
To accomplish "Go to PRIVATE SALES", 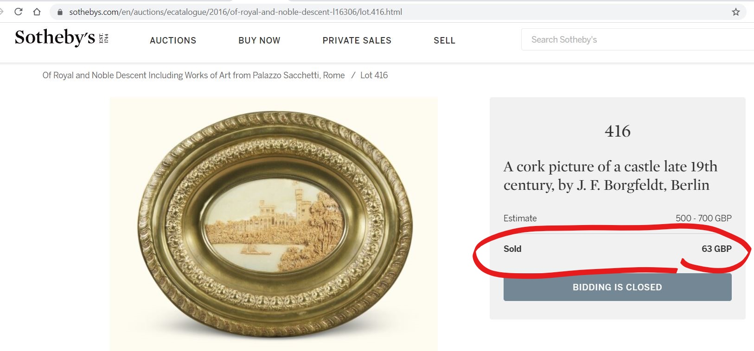I will (x=357, y=41).
